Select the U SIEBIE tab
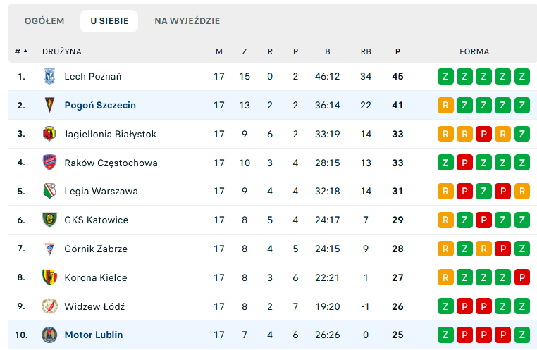Image resolution: width=537 pixels, height=350 pixels. (x=109, y=21)
